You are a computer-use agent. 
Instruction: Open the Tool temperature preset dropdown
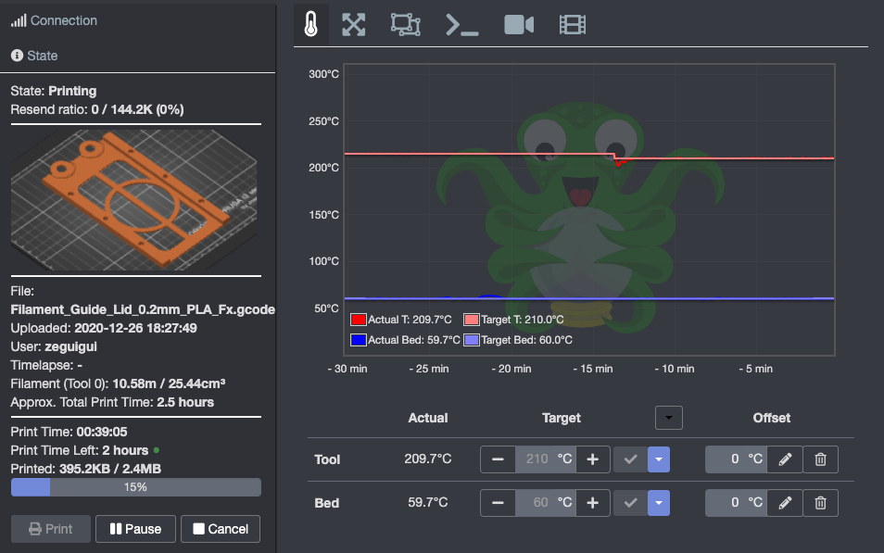tap(659, 459)
